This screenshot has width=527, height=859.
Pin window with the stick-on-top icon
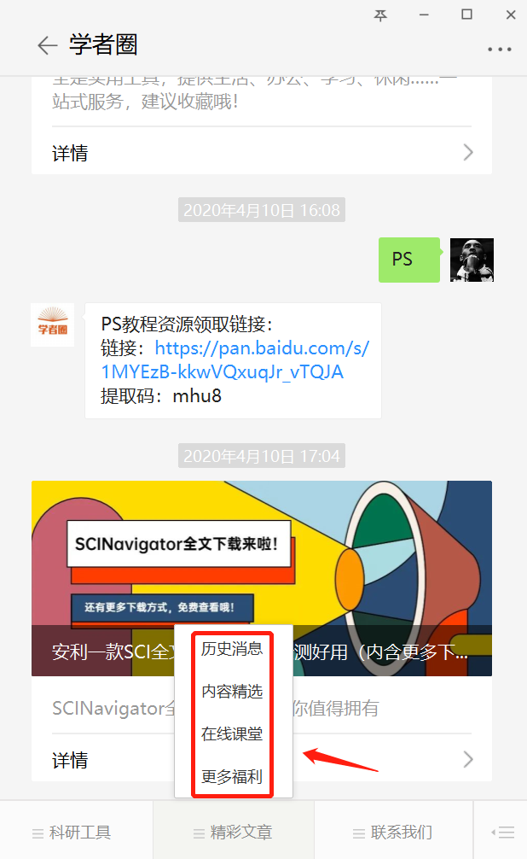380,15
